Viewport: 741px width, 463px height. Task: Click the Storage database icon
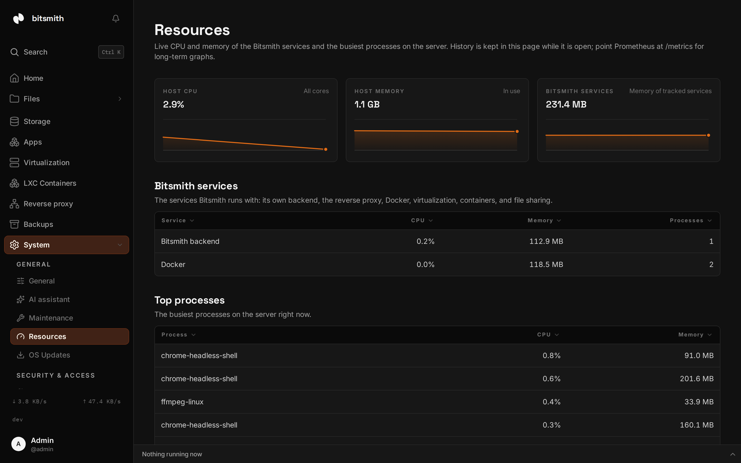[14, 121]
